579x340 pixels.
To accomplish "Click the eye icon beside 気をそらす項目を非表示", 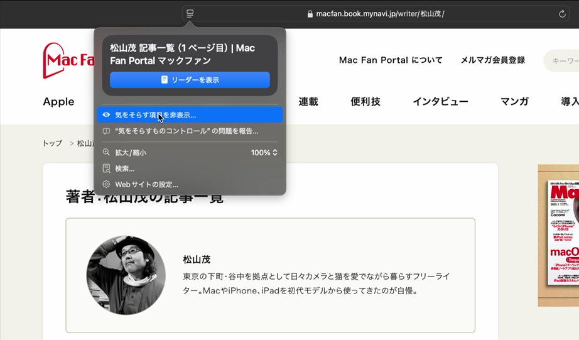I will (106, 115).
